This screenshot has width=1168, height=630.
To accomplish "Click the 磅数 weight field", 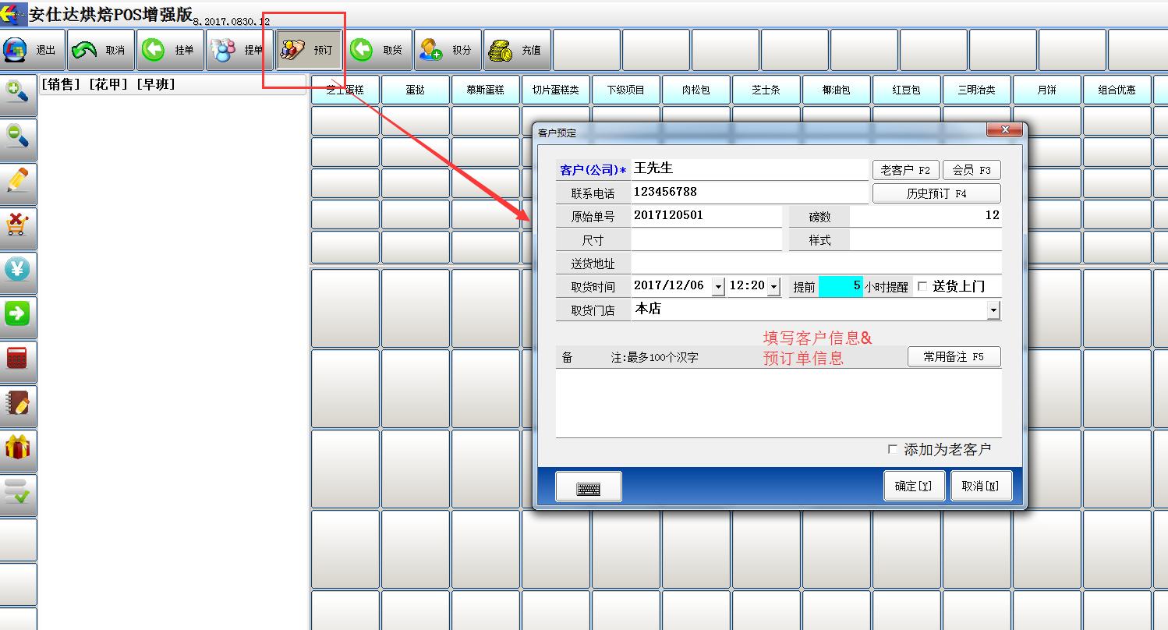I will click(x=926, y=216).
